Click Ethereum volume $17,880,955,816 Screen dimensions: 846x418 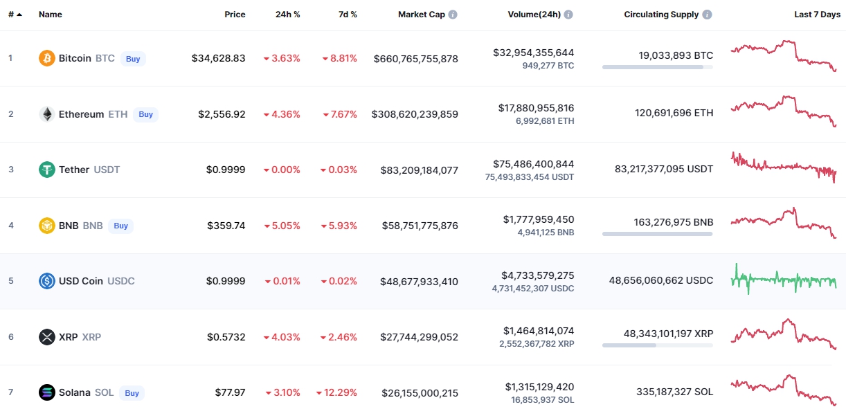click(536, 108)
